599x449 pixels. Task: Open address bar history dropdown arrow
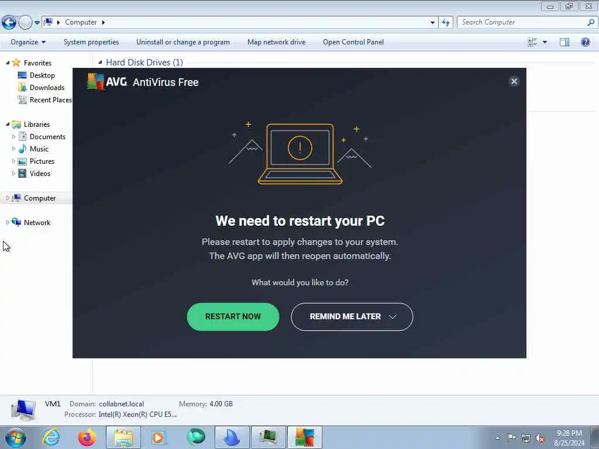pyautogui.click(x=432, y=23)
